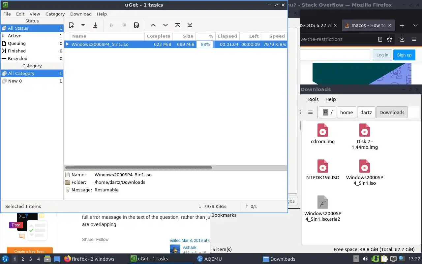Move download to top in uGet toolbar
Viewport: 422px width, 264px height.
pos(178,25)
